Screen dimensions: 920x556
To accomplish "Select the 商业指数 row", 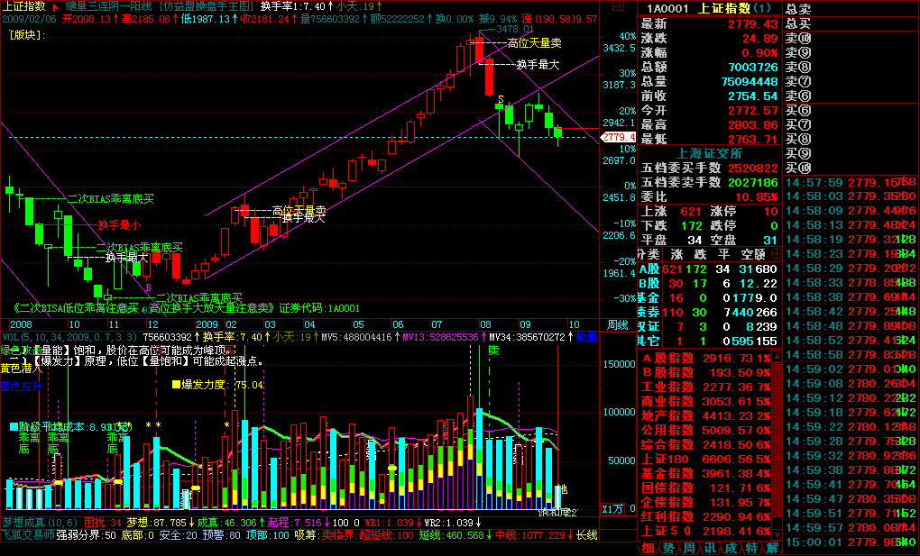I will point(706,401).
